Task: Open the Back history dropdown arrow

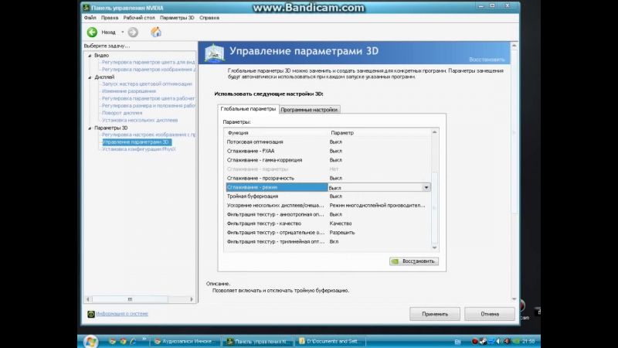Action: pos(123,32)
